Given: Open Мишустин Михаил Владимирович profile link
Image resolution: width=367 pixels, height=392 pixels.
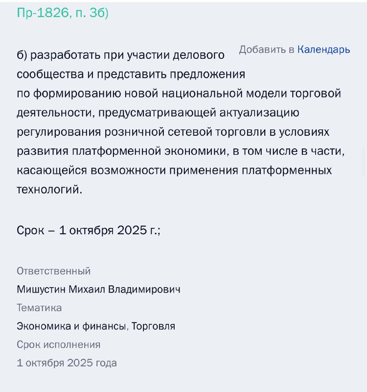Looking at the screenshot, I should point(99,289).
